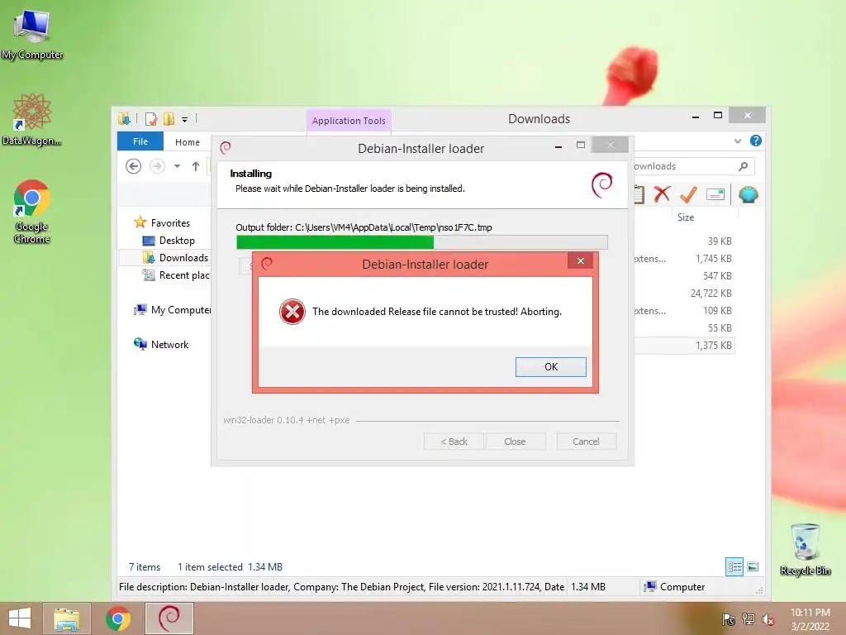Click the 109 KB size cell
The width and height of the screenshot is (846, 635).
(x=717, y=311)
